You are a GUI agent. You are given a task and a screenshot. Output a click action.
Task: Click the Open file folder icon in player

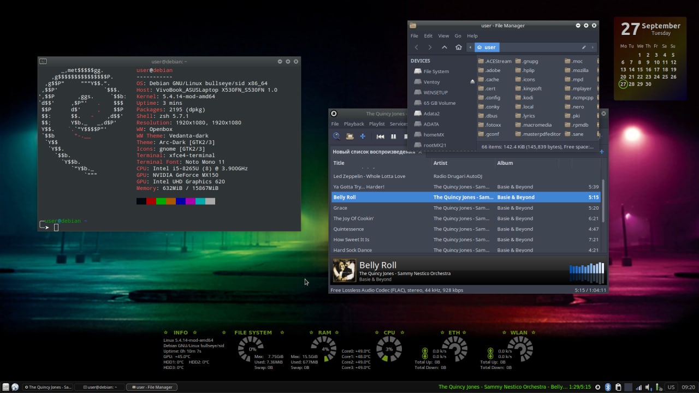[x=349, y=136]
